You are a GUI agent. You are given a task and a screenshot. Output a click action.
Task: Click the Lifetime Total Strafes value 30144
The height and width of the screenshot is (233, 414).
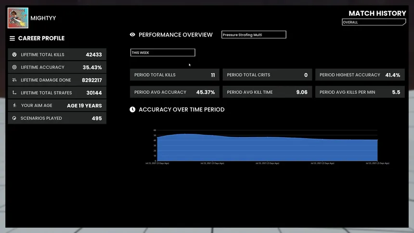(94, 93)
